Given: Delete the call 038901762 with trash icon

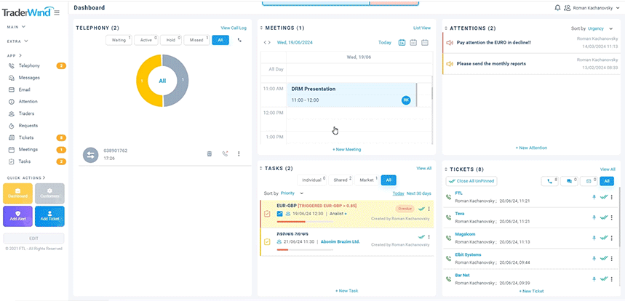Looking at the screenshot, I should 210,153.
